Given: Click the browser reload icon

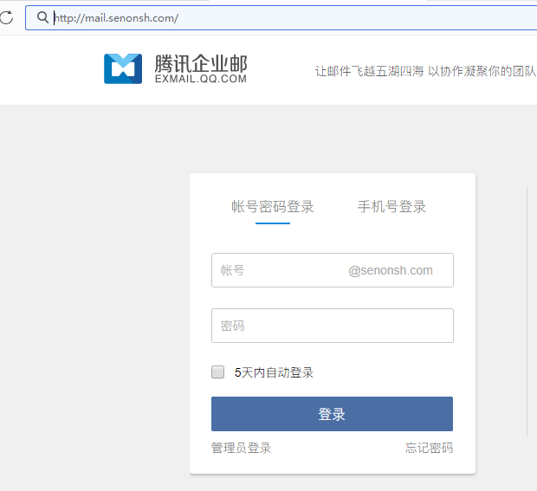Looking at the screenshot, I should point(6,17).
